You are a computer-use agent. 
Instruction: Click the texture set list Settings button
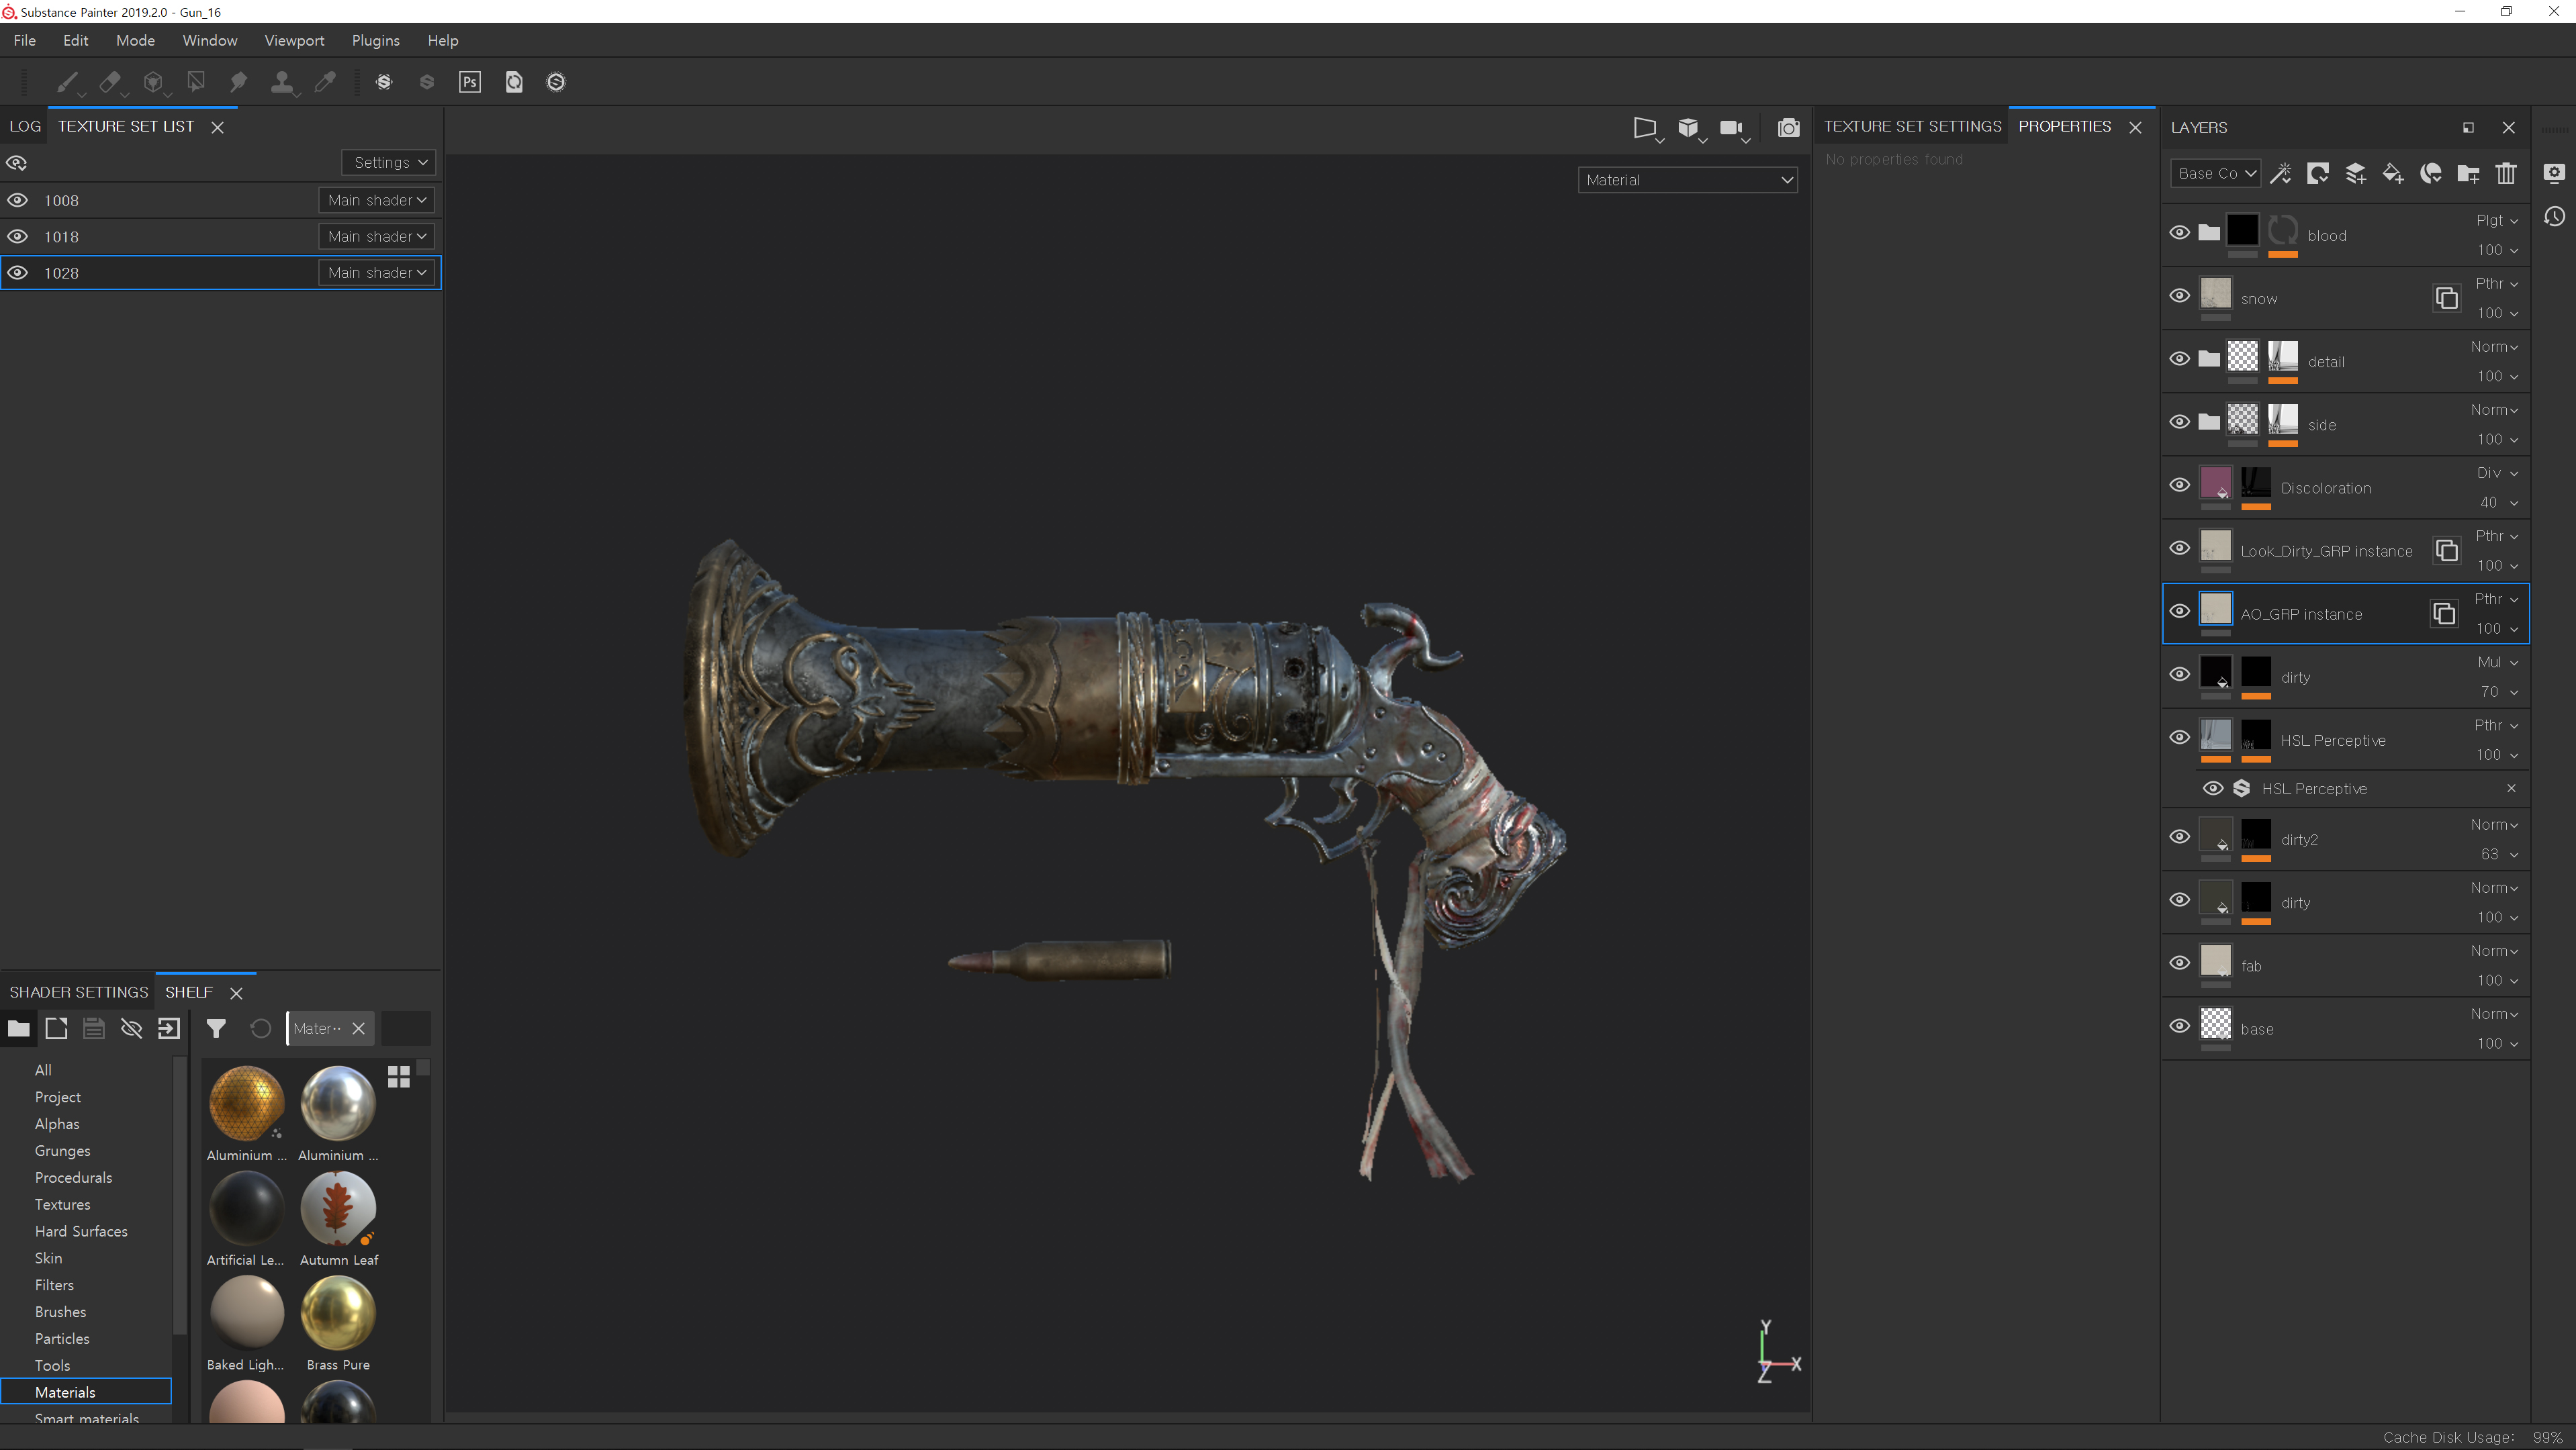tap(389, 162)
